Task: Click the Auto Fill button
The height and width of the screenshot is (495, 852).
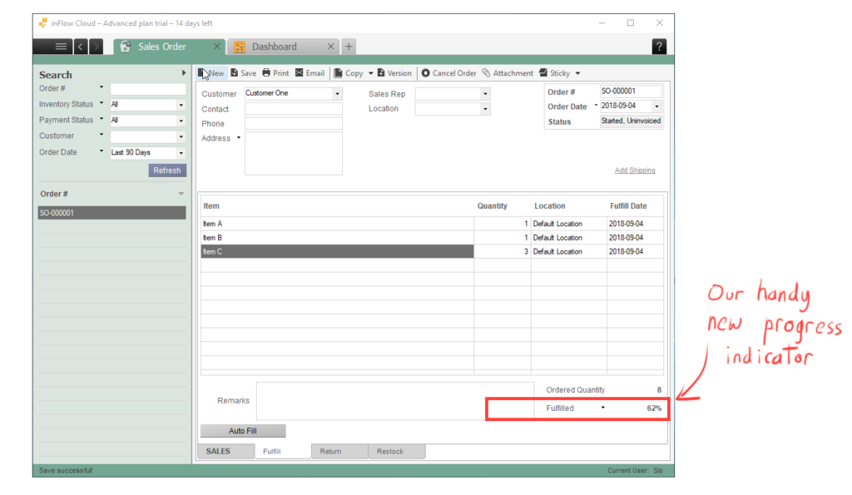Action: coord(243,431)
